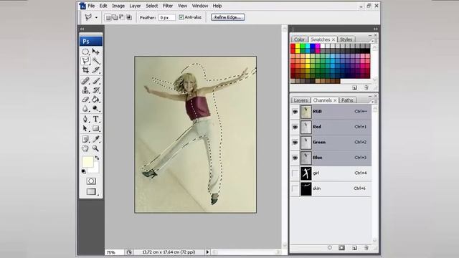459x258 pixels.
Task: Select the Type tool
Action: coord(95,119)
